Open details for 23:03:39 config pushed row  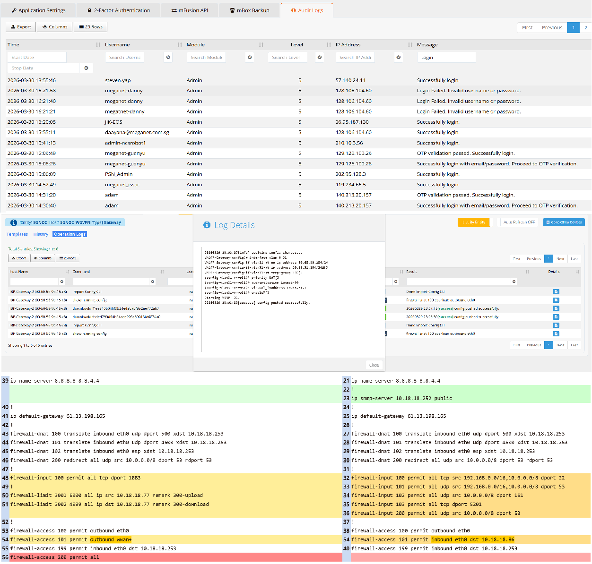[556, 317]
